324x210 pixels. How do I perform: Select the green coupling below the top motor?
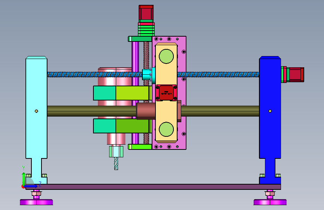(146, 31)
